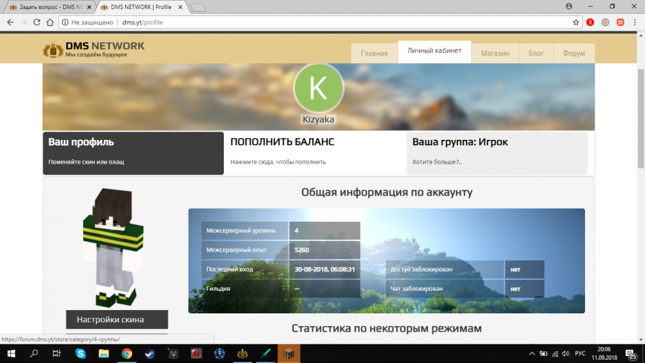Reload the page in Chrome

pyautogui.click(x=37, y=22)
